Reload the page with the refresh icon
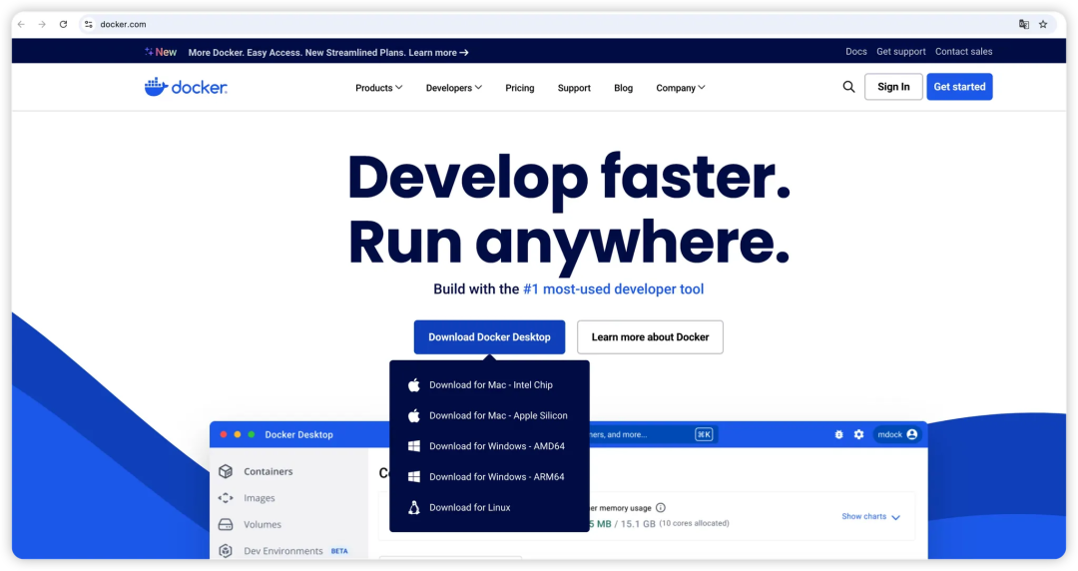The height and width of the screenshot is (571, 1078). point(63,24)
